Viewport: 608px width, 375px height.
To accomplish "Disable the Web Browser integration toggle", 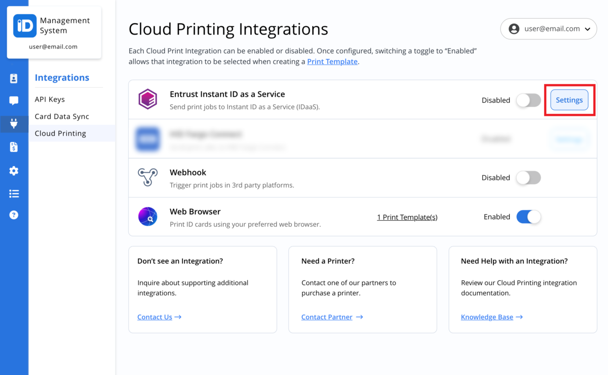I will click(528, 217).
